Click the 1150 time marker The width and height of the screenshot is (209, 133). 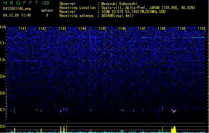click(201, 29)
